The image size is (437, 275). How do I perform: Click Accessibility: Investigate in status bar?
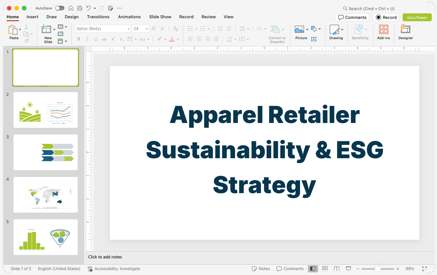tap(114, 269)
